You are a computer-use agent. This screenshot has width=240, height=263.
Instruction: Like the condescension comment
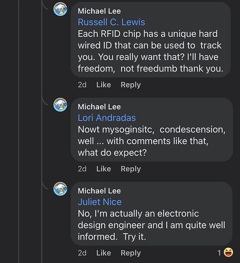(x=104, y=169)
